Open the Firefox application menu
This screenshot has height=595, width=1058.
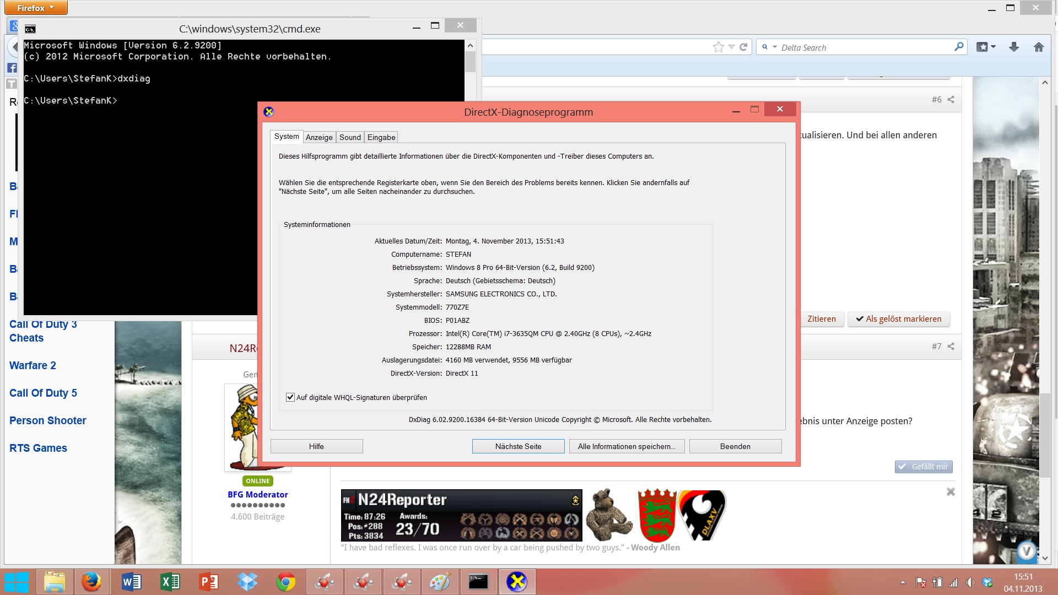(x=36, y=8)
